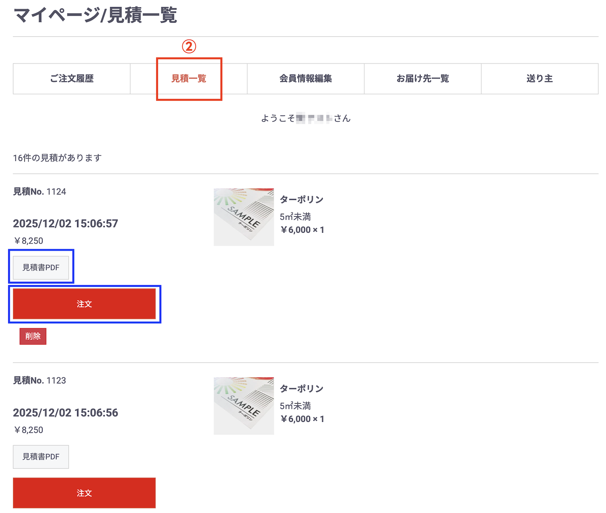
Task: Download 見積書PDF for estimate No. 1124
Action: click(x=41, y=267)
